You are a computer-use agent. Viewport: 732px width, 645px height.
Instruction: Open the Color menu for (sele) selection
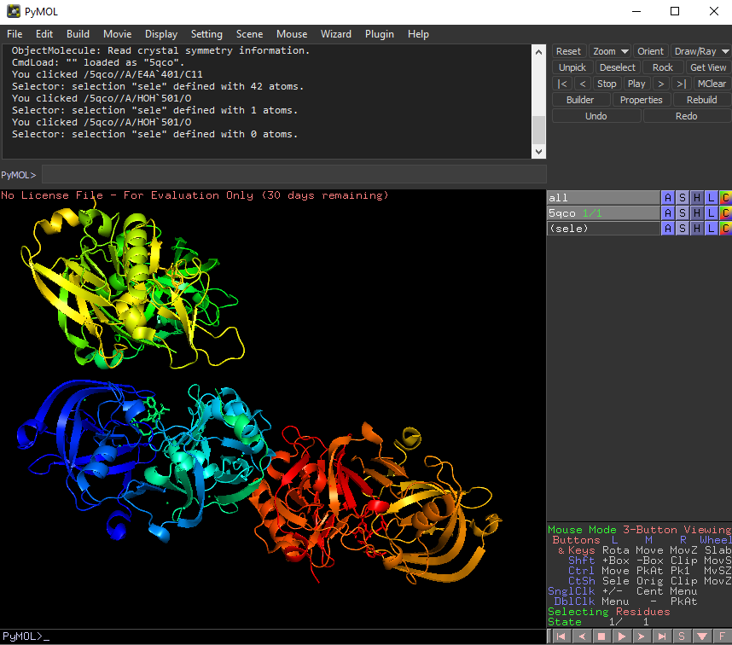725,229
